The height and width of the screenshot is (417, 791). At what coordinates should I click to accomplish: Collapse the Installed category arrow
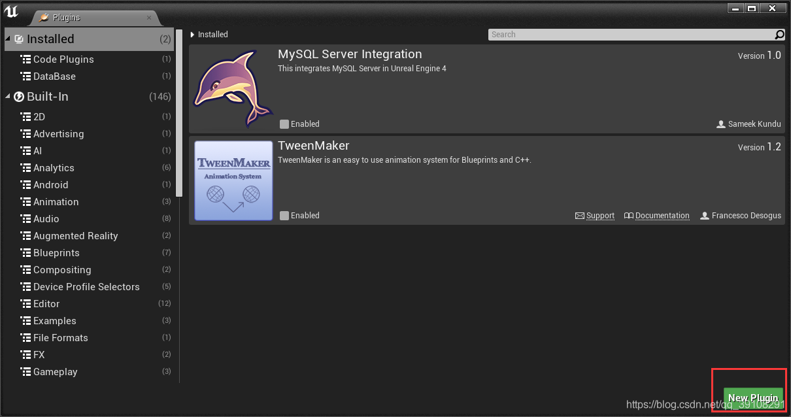(x=8, y=39)
